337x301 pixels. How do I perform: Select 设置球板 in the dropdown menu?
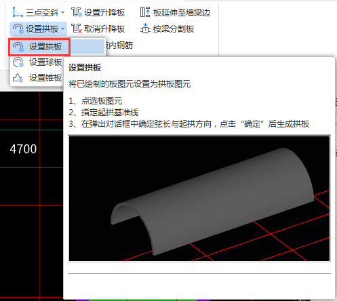(x=37, y=62)
